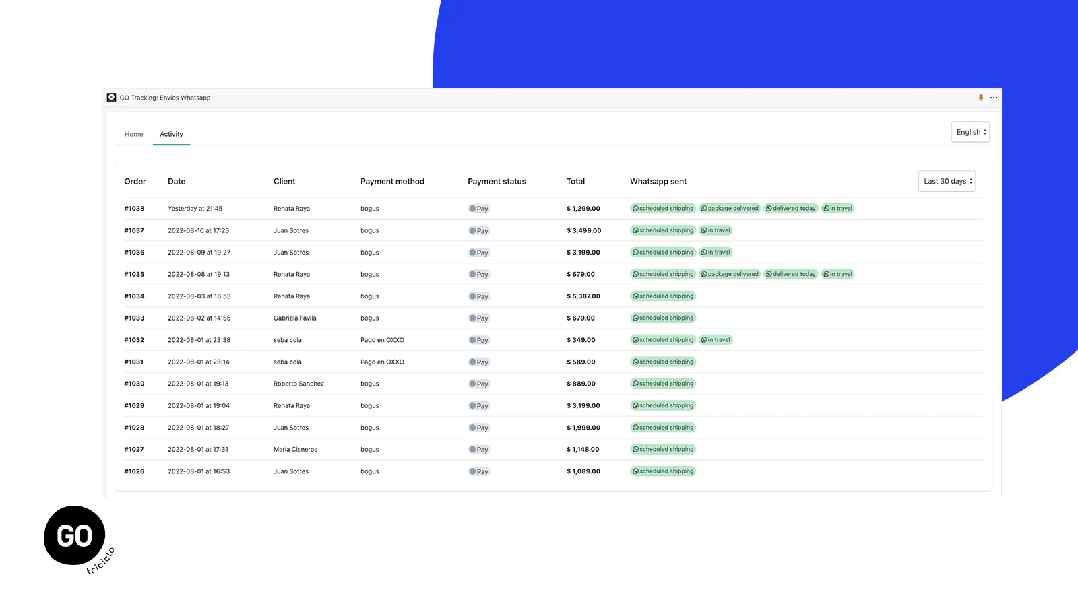
Task: Click scheduled shipping tag on order #1037
Action: click(x=663, y=230)
